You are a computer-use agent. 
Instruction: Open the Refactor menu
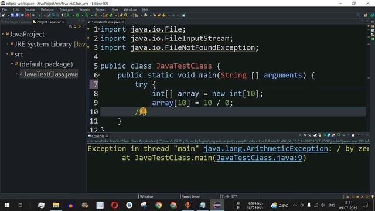[47, 9]
